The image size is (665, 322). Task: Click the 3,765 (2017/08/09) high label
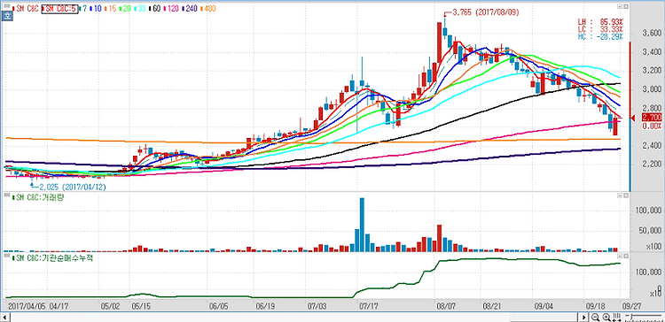[x=486, y=12]
